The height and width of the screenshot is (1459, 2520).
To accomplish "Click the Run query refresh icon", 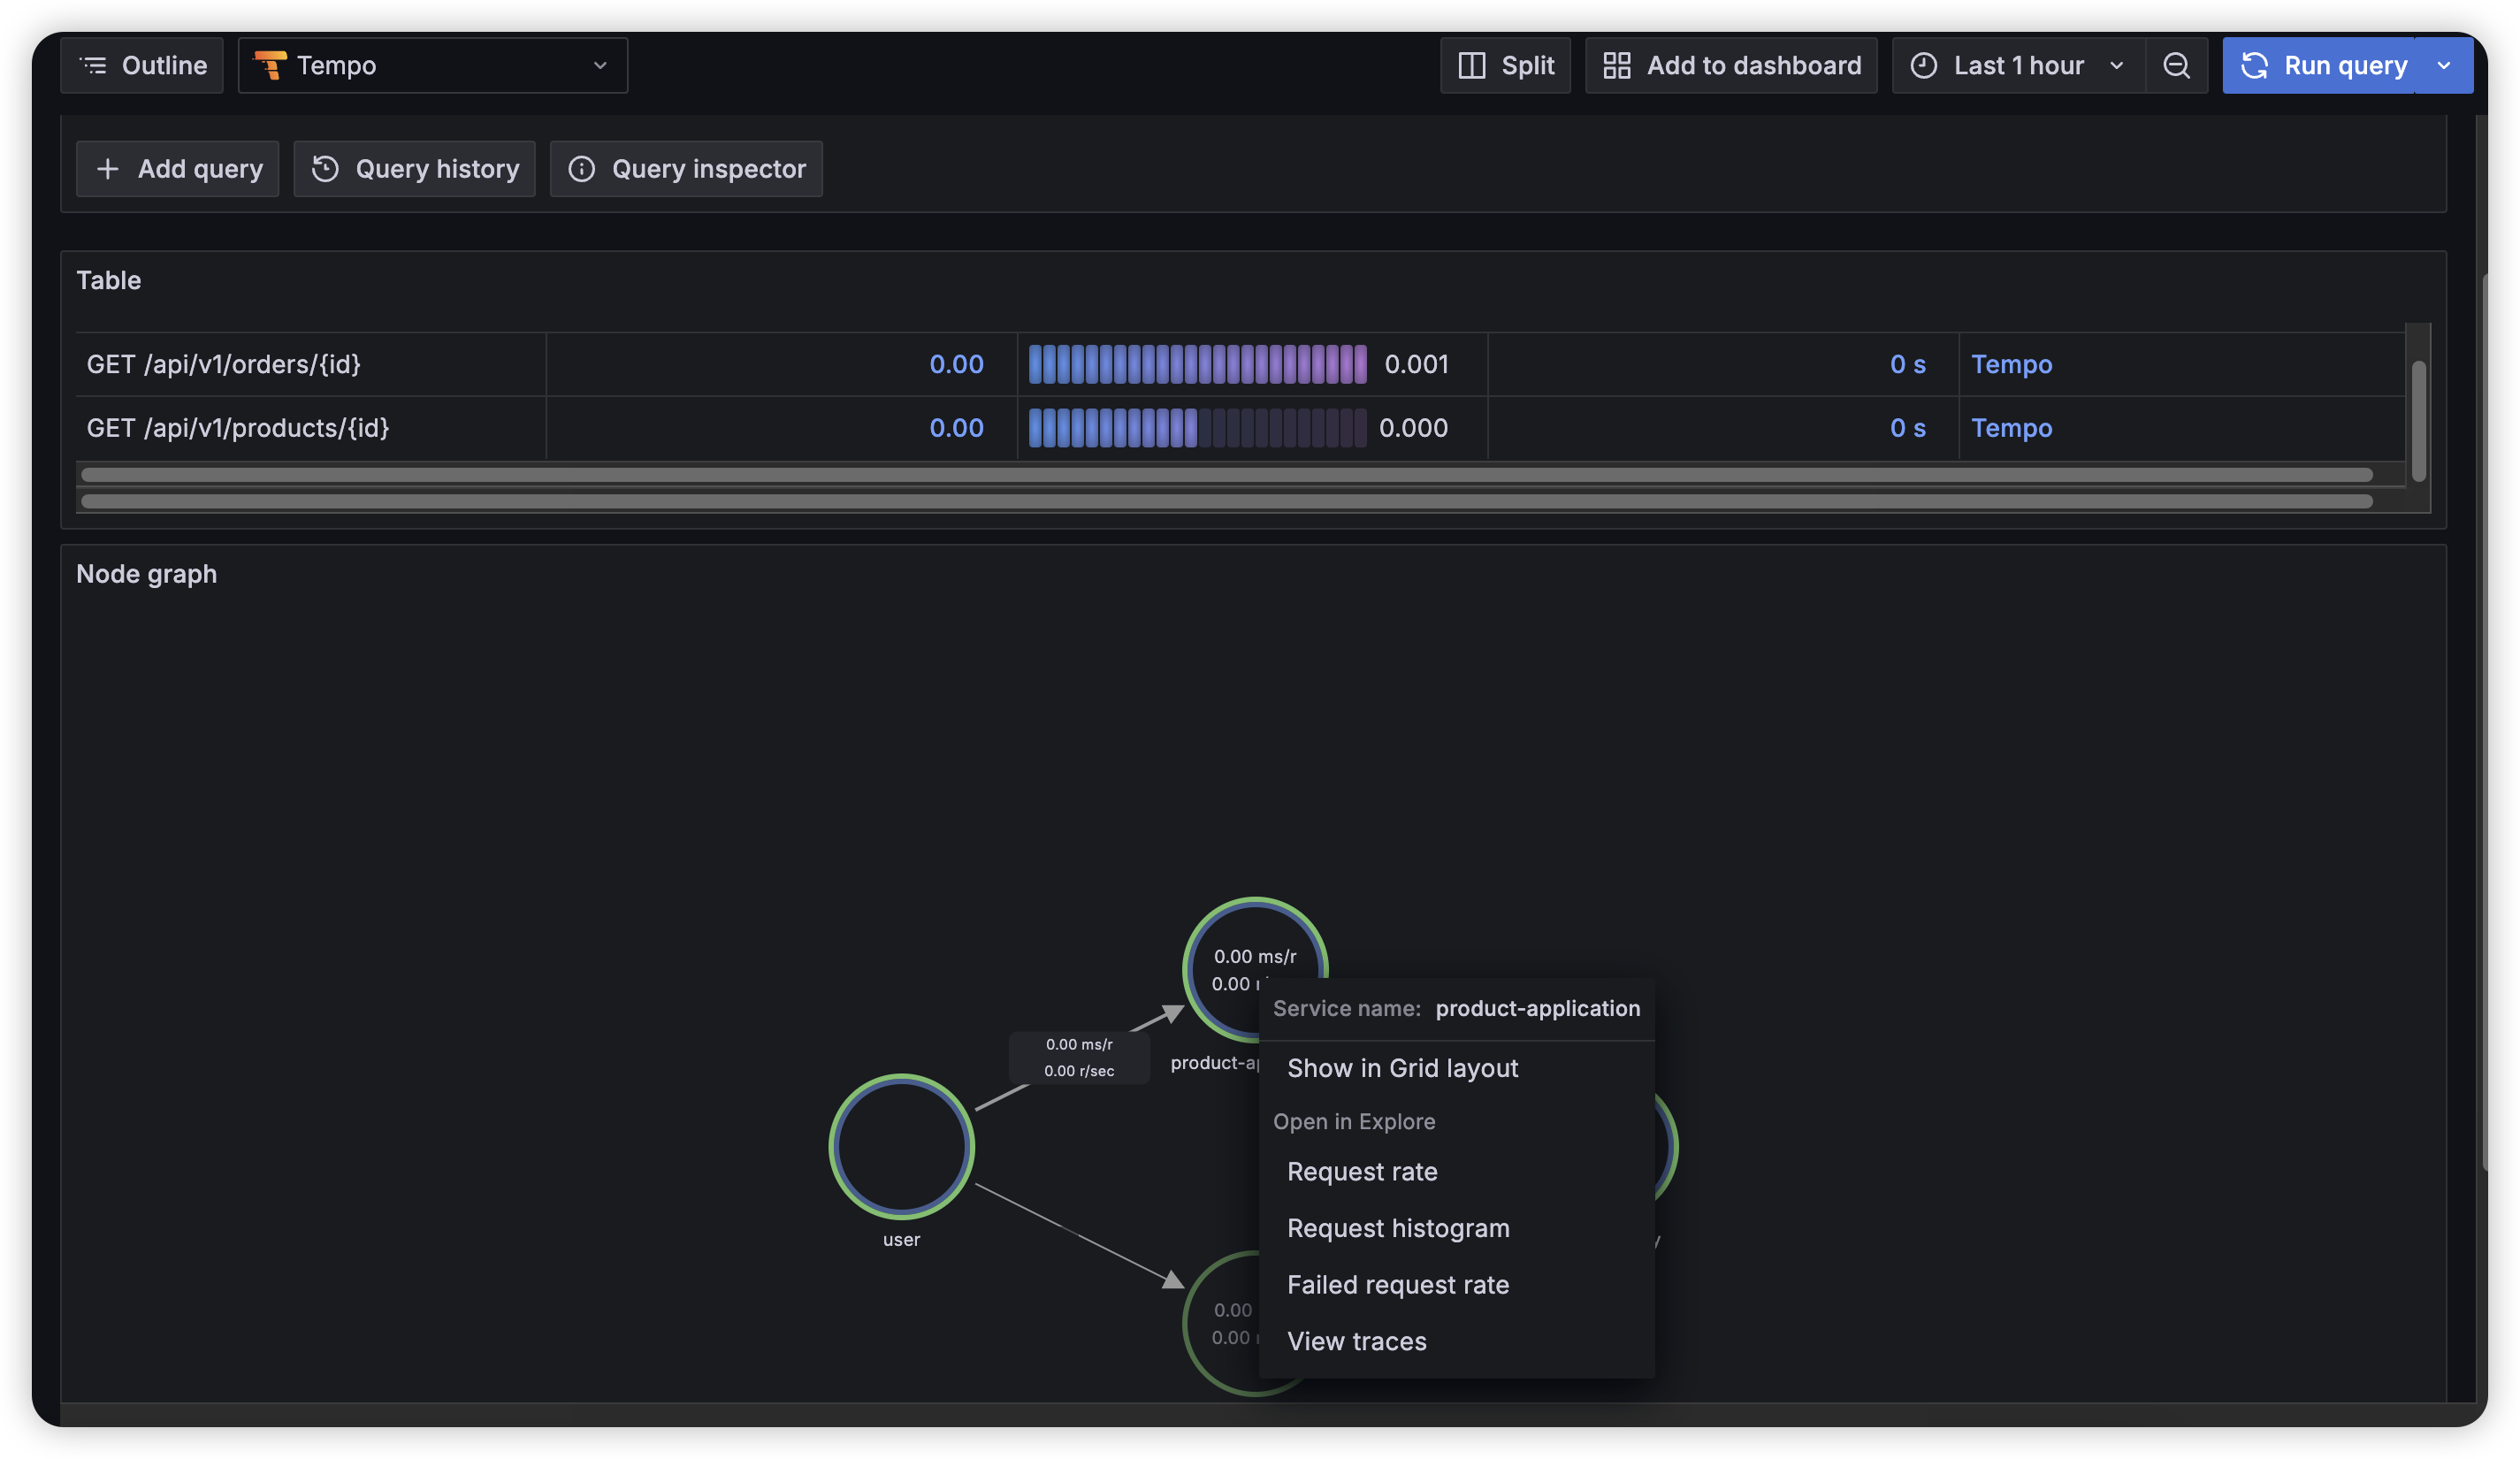I will click(2254, 66).
